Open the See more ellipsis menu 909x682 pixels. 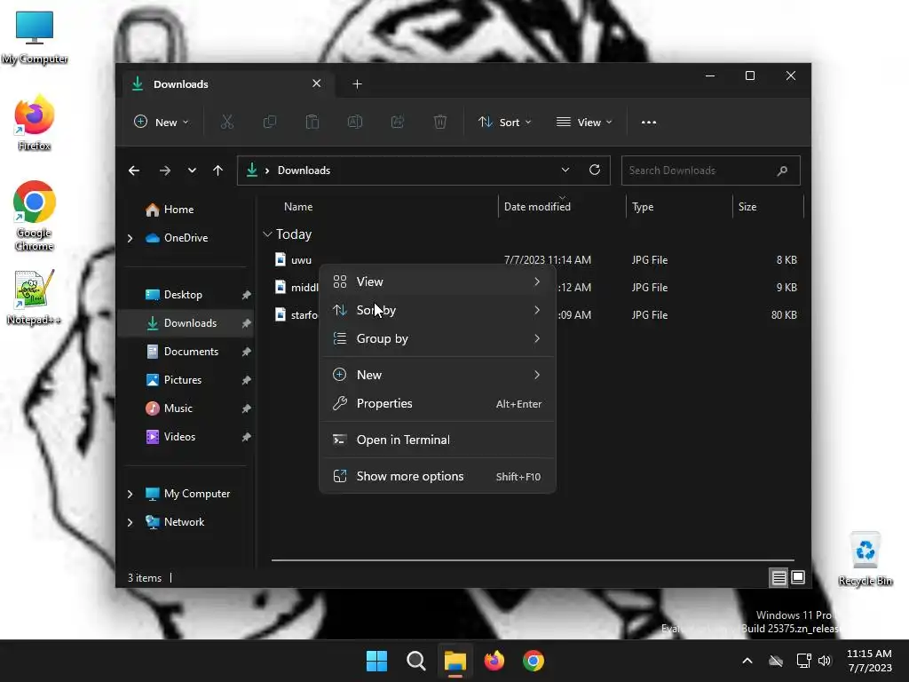[x=649, y=123]
